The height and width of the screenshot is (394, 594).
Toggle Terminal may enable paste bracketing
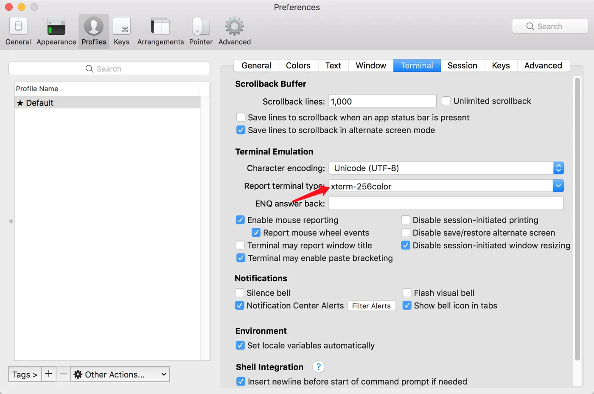tap(241, 258)
